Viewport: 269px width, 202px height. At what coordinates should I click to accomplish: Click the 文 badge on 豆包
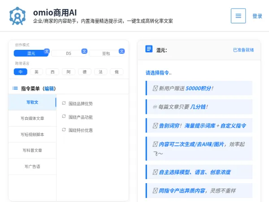(121, 51)
